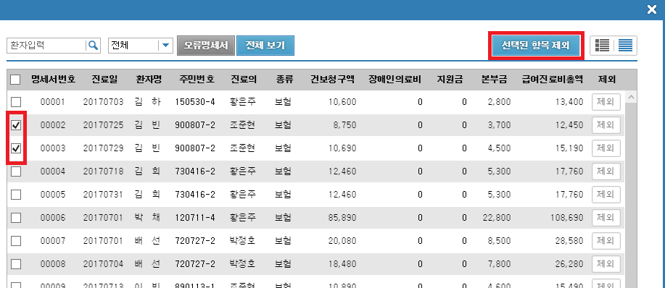Click the 지원금 column header
The height and width of the screenshot is (288, 665).
450,79
